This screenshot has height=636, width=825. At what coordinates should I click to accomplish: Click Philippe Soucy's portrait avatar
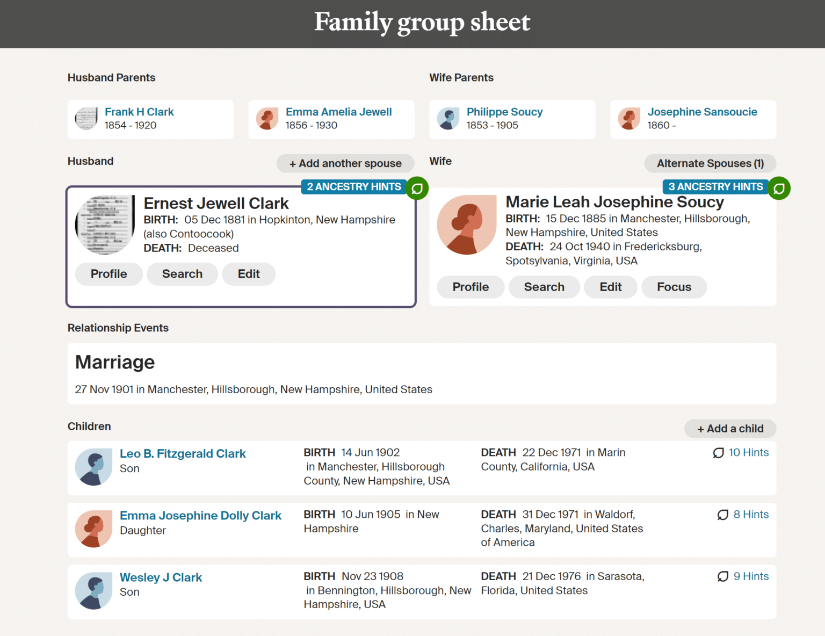pos(448,119)
